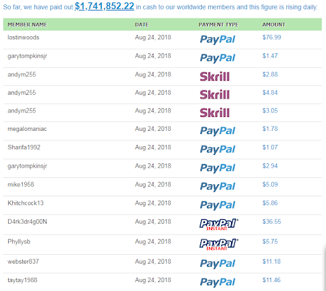The image size is (326, 291).
Task: Click the PAYMENT TYPE column header
Action: click(218, 25)
